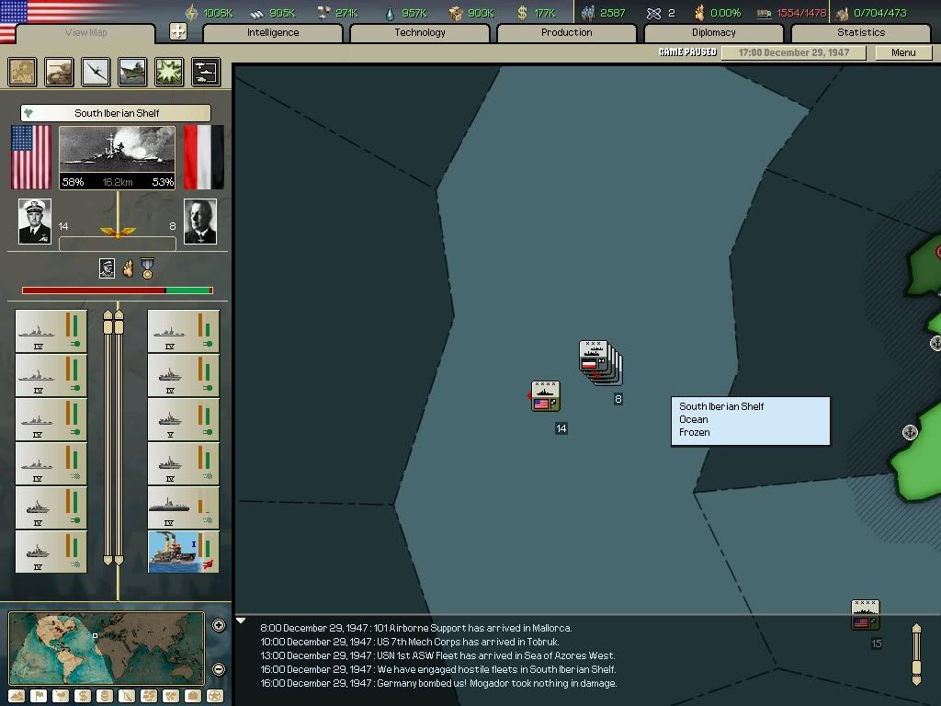Image resolution: width=941 pixels, height=706 pixels.
Task: Open the province overview (Europe map icon)
Action: [x=23, y=72]
